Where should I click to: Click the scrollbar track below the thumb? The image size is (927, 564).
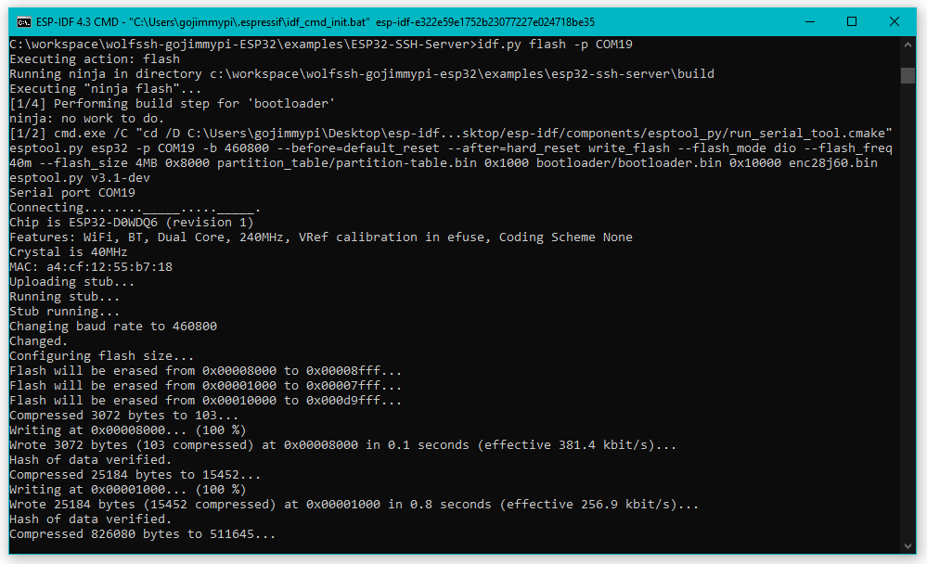pos(909,278)
